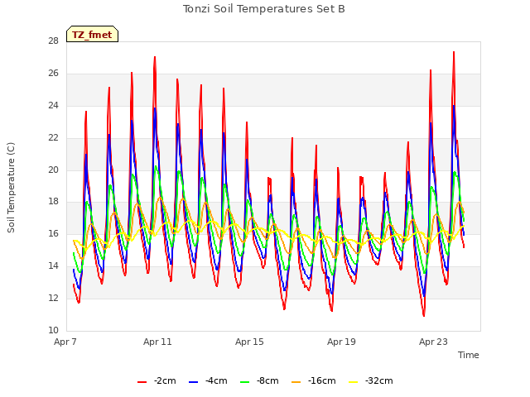Toggle the -4cm legend entry
Viewport: 530px width, 397px height.
[x=208, y=381]
